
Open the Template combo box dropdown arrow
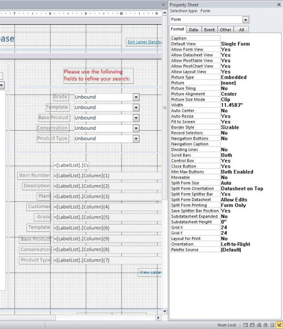[136, 107]
